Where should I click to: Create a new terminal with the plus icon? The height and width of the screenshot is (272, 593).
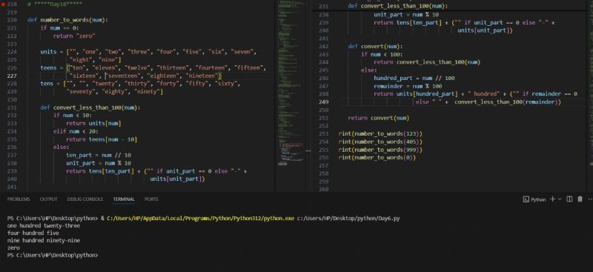552,199
